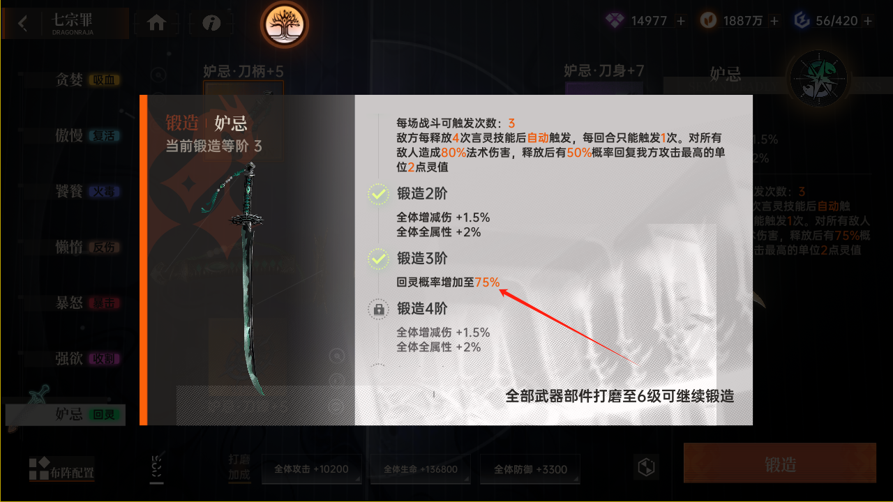Open the info icon button
This screenshot has height=502, width=893.
coord(211,23)
